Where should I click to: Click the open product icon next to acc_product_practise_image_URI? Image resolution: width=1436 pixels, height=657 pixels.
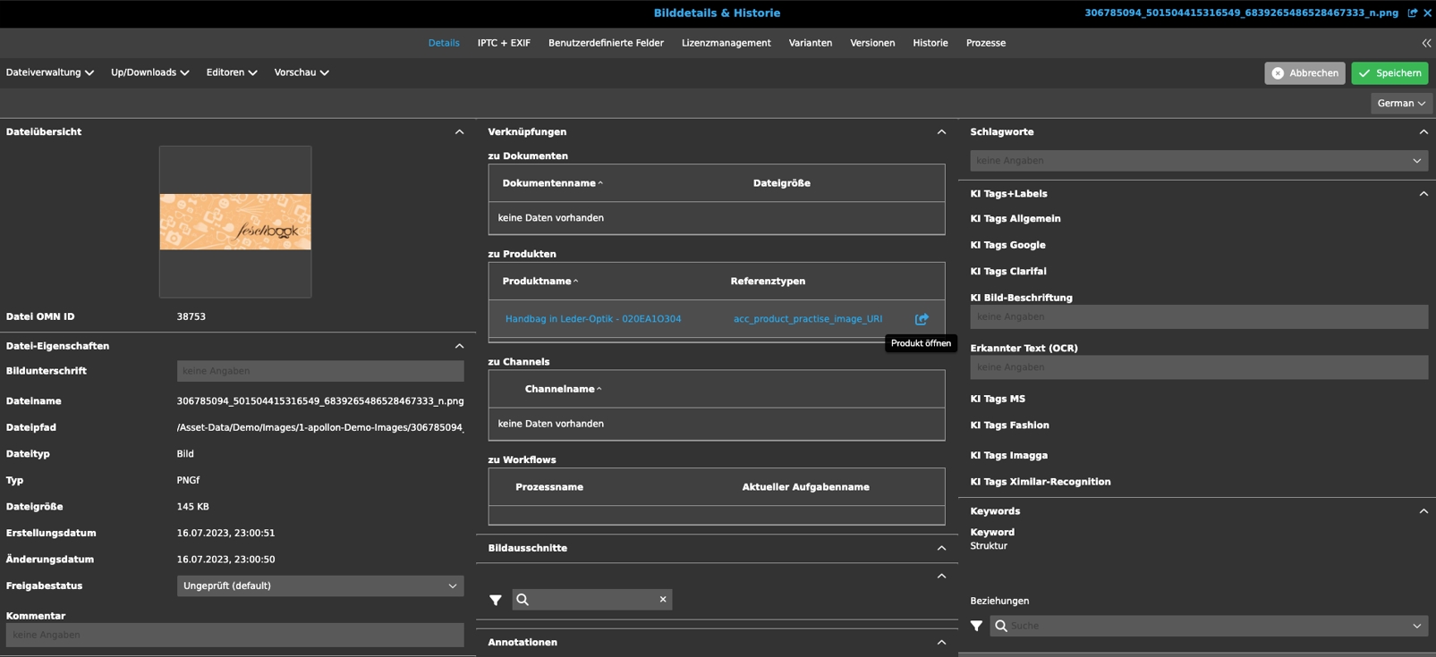click(921, 319)
